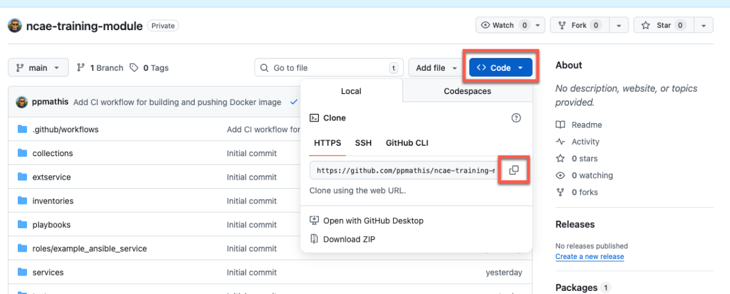Screen dimensions: 730x294
Task: Switch to the Local tab
Action: point(351,91)
